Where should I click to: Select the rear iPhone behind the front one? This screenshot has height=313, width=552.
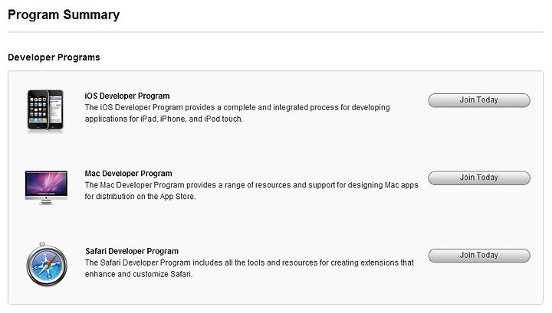[x=56, y=109]
